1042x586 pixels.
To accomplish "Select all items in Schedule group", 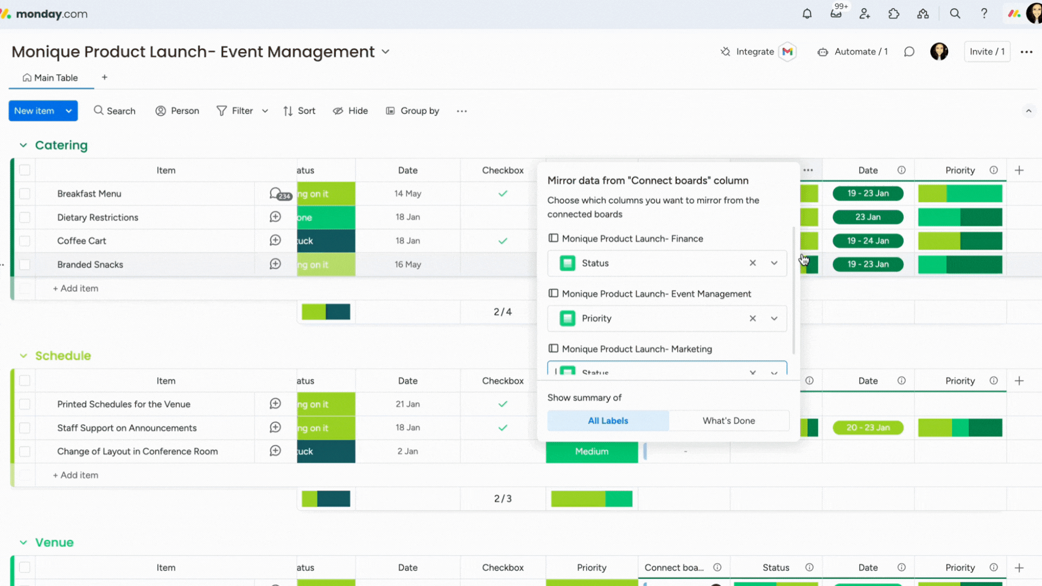I will [24, 381].
